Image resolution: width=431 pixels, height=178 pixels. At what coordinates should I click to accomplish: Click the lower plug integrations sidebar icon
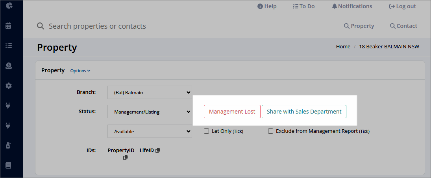[8, 126]
